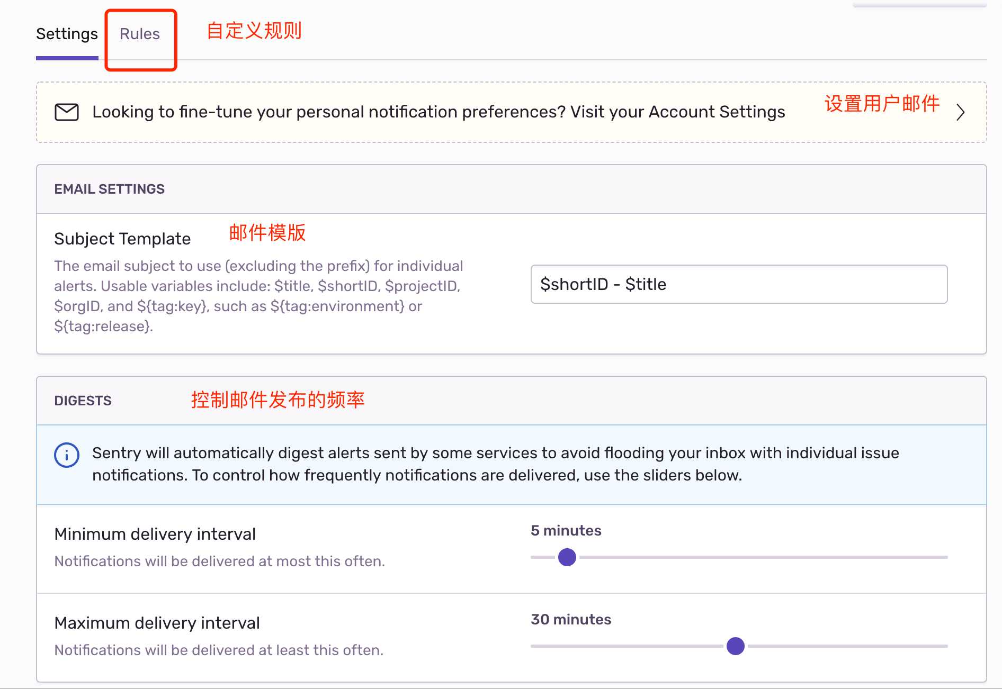This screenshot has width=1002, height=689.
Task: Click the EMAIL SETTINGS panel header
Action: pos(511,189)
